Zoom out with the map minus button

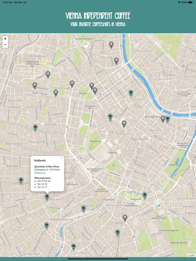5,45
